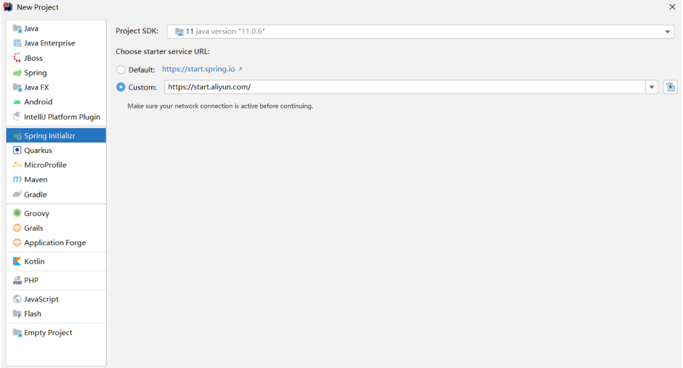The height and width of the screenshot is (368, 683).
Task: Open the start.spring.io link
Action: coord(198,69)
